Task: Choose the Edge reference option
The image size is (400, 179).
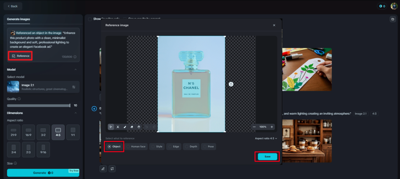Action: 174,147
